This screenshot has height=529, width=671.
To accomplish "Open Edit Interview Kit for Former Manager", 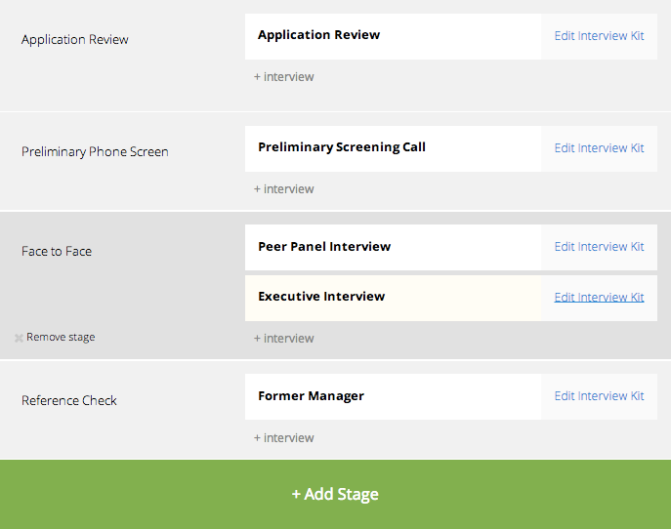I will (x=599, y=396).
